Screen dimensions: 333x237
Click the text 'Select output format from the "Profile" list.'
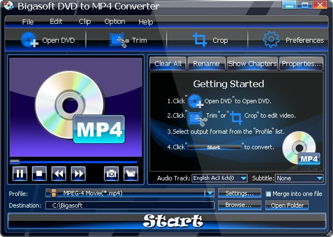(x=228, y=132)
